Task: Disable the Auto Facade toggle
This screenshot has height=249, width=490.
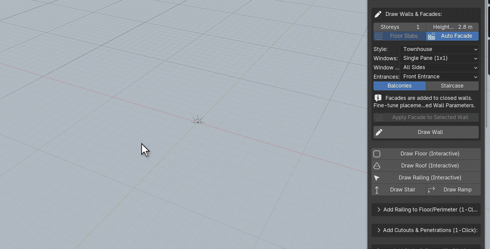Action: pos(452,36)
